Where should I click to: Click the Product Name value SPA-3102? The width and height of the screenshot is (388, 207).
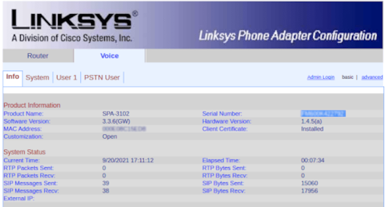116,114
